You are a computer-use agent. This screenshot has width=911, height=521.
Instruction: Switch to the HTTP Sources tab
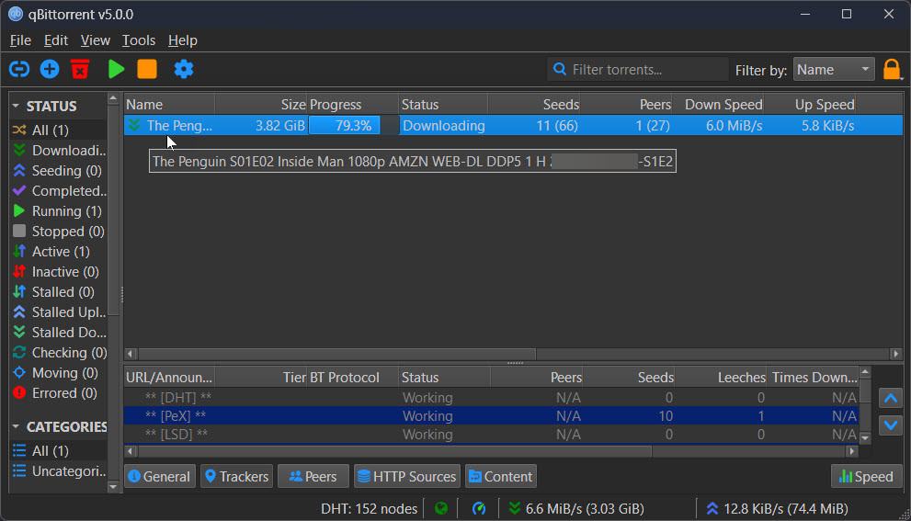click(406, 476)
